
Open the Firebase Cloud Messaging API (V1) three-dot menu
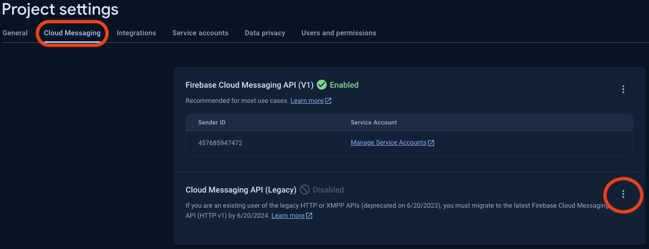point(623,90)
